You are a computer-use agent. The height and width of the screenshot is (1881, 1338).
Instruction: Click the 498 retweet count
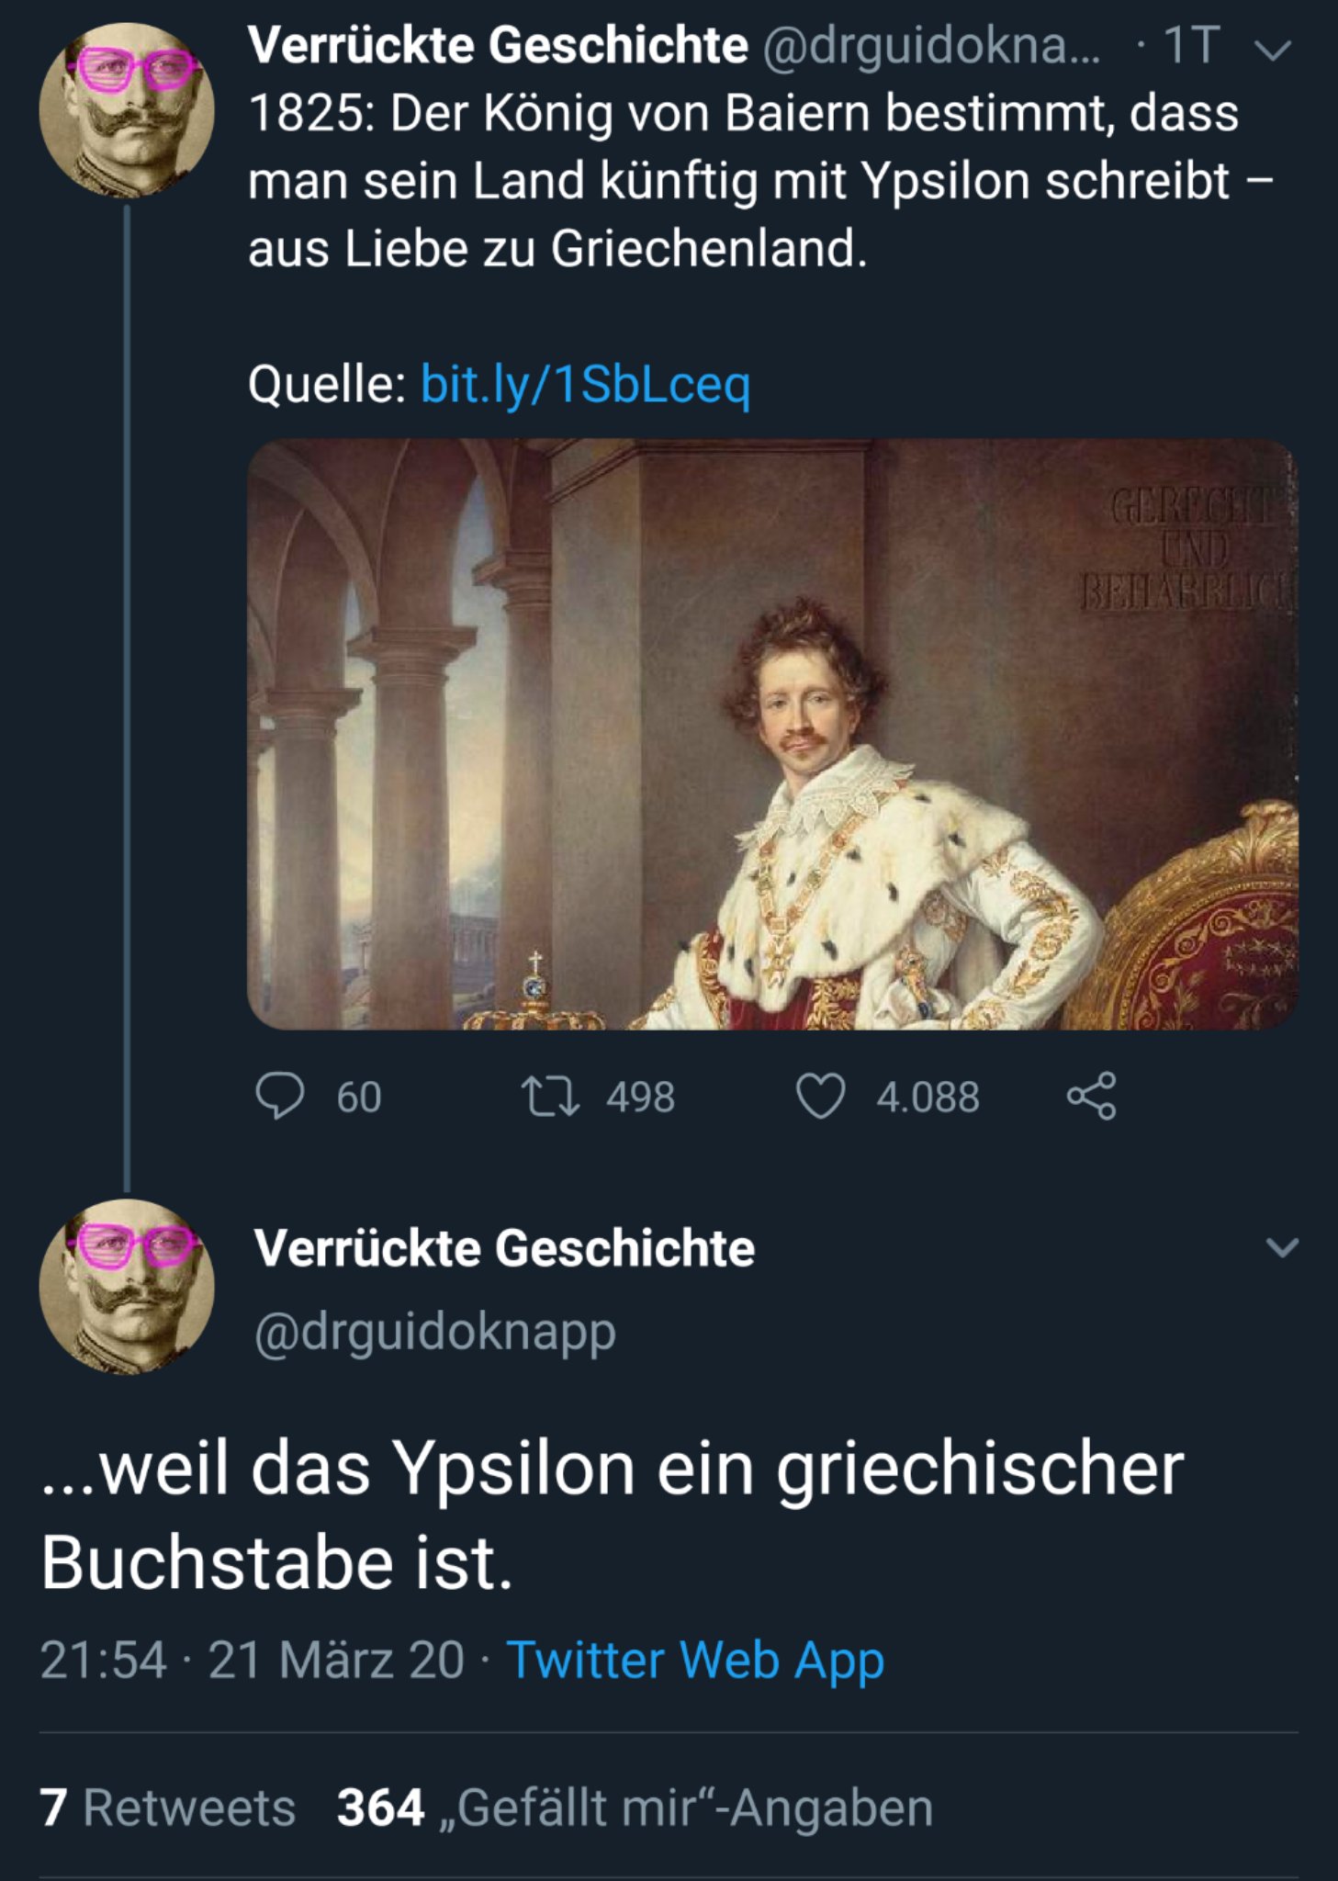pyautogui.click(x=640, y=1097)
